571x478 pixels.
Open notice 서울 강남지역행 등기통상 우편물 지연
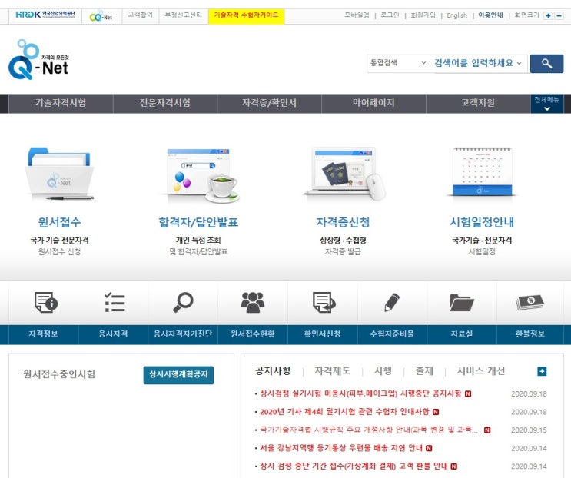pyautogui.click(x=341, y=448)
